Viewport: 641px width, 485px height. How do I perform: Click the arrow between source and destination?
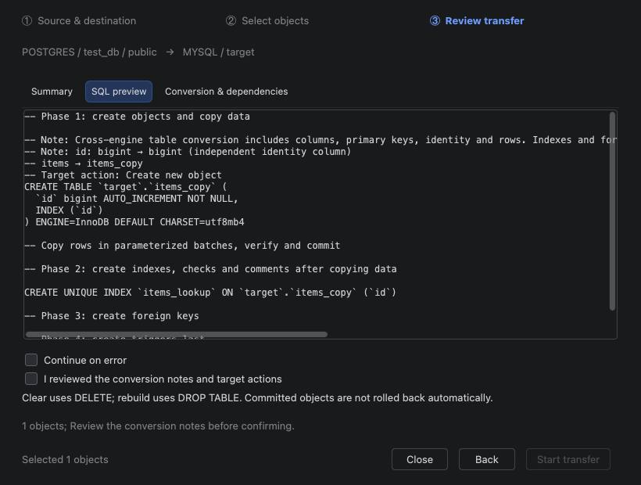(x=170, y=52)
